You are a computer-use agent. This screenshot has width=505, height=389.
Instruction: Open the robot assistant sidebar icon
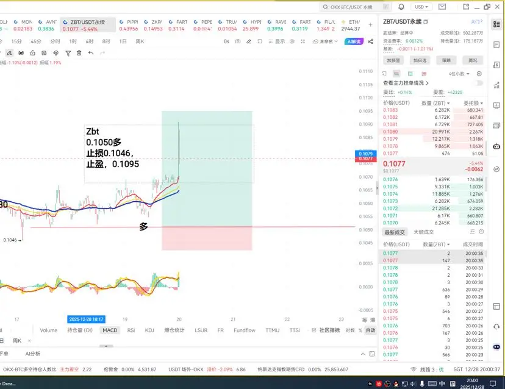click(496, 146)
